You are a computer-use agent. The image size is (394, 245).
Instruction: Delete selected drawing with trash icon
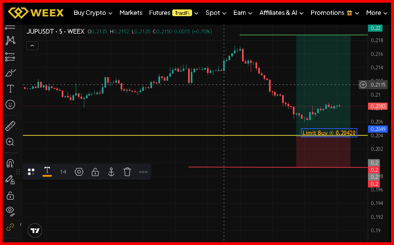click(127, 172)
